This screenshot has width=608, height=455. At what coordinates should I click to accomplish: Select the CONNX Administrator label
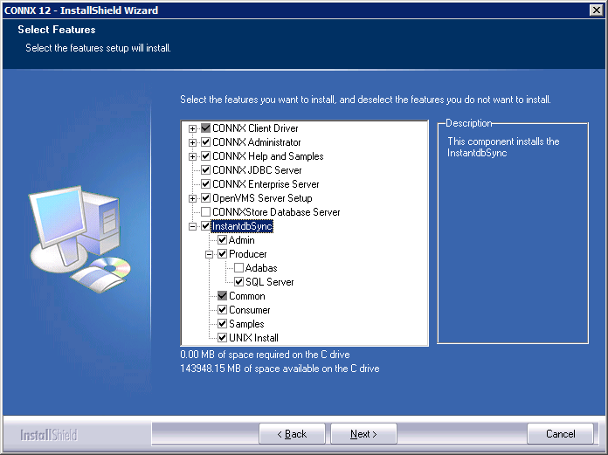pos(257,142)
